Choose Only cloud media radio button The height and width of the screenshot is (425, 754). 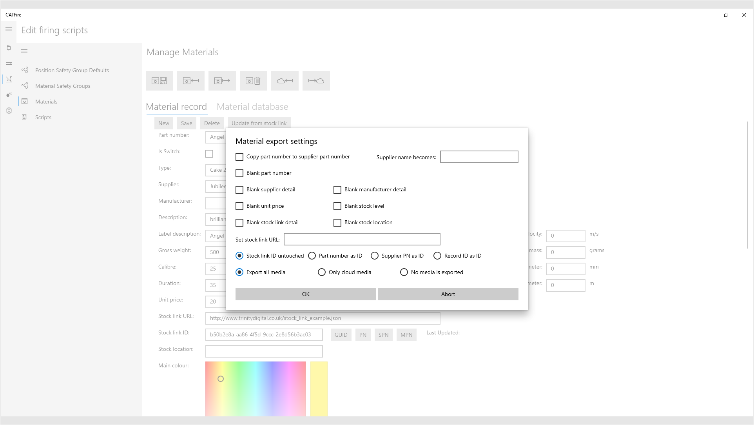[x=322, y=272]
